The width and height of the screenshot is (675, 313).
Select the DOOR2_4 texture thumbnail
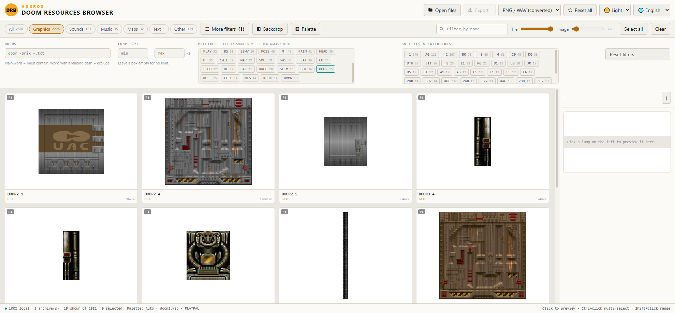pyautogui.click(x=208, y=141)
